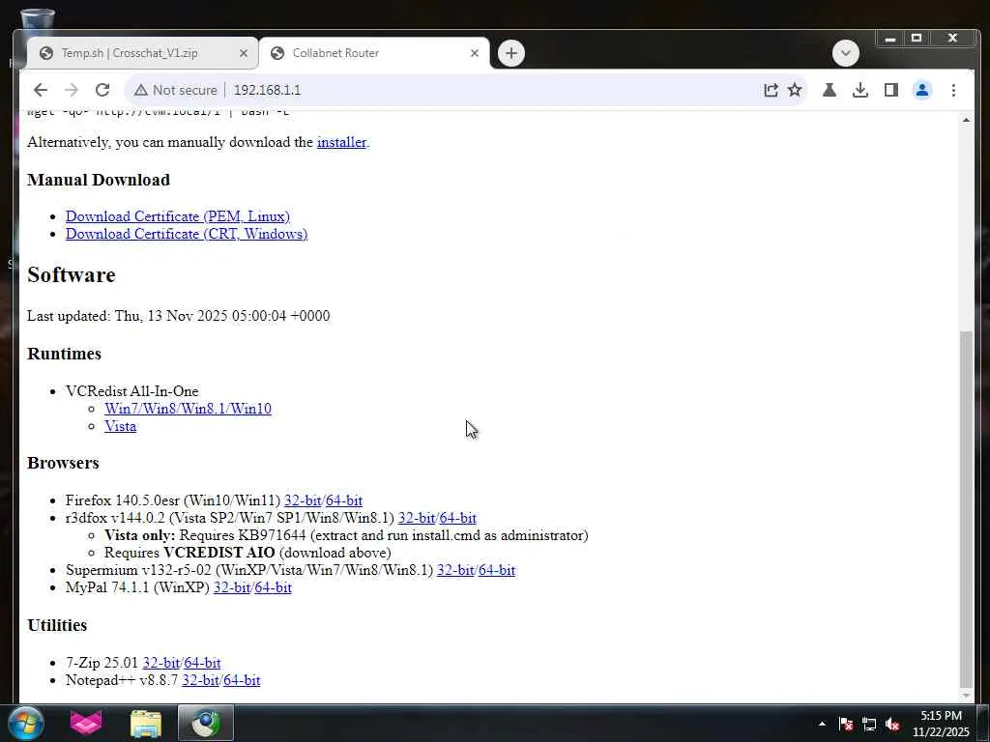Click the Not secure warning icon
Image resolution: width=990 pixels, height=742 pixels.
141,90
